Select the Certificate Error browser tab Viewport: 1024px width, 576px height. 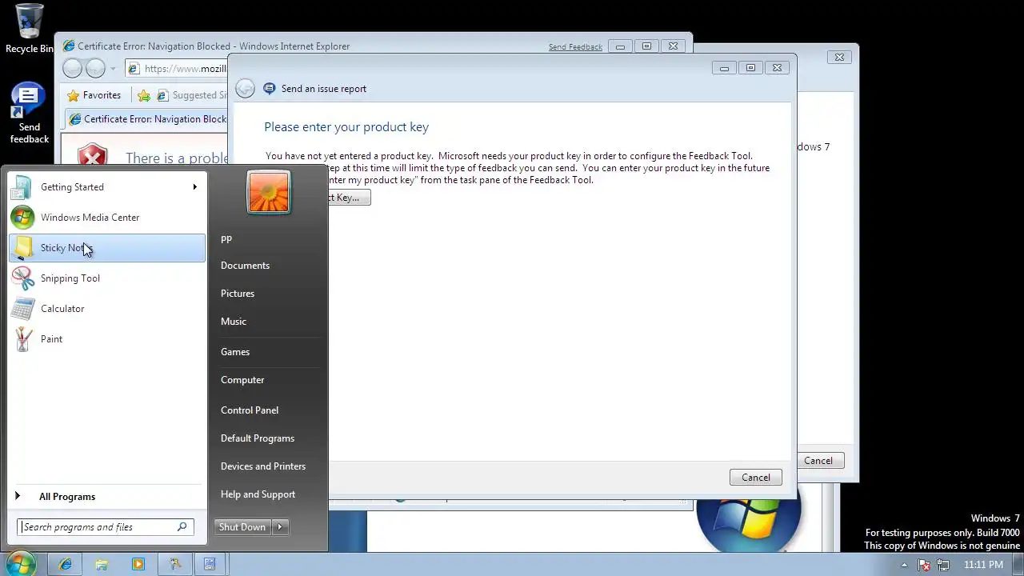pos(147,119)
